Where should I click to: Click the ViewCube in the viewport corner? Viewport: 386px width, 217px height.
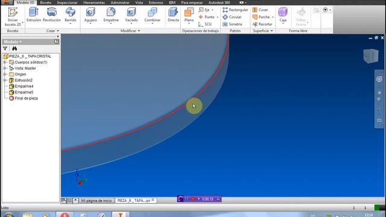coord(371,56)
